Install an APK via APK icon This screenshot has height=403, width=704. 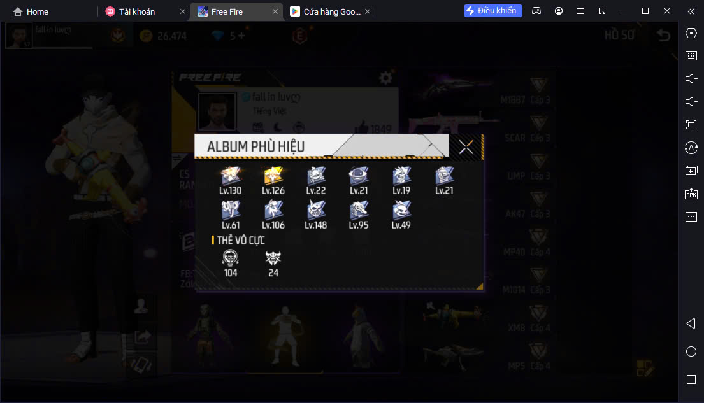[x=691, y=194]
